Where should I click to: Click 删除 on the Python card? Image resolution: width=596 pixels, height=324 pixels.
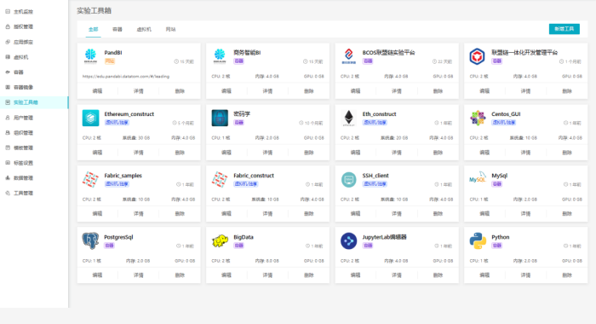coord(567,275)
